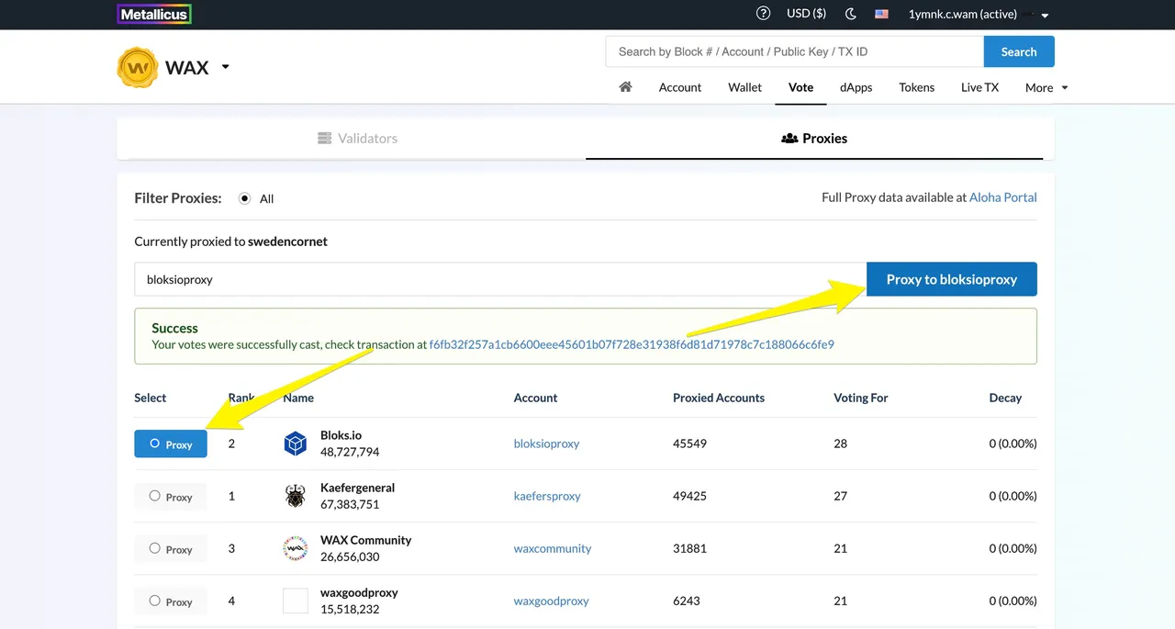Viewport: 1175px width, 629px height.
Task: Click the waxgoodproxy blank logo
Action: tap(295, 601)
